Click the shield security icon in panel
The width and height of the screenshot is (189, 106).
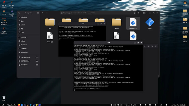pyautogui.click(x=150, y=105)
